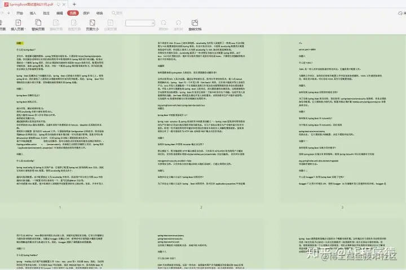Click the search box in the menu bar
This screenshot has width=406, height=270.
[x=117, y=13]
